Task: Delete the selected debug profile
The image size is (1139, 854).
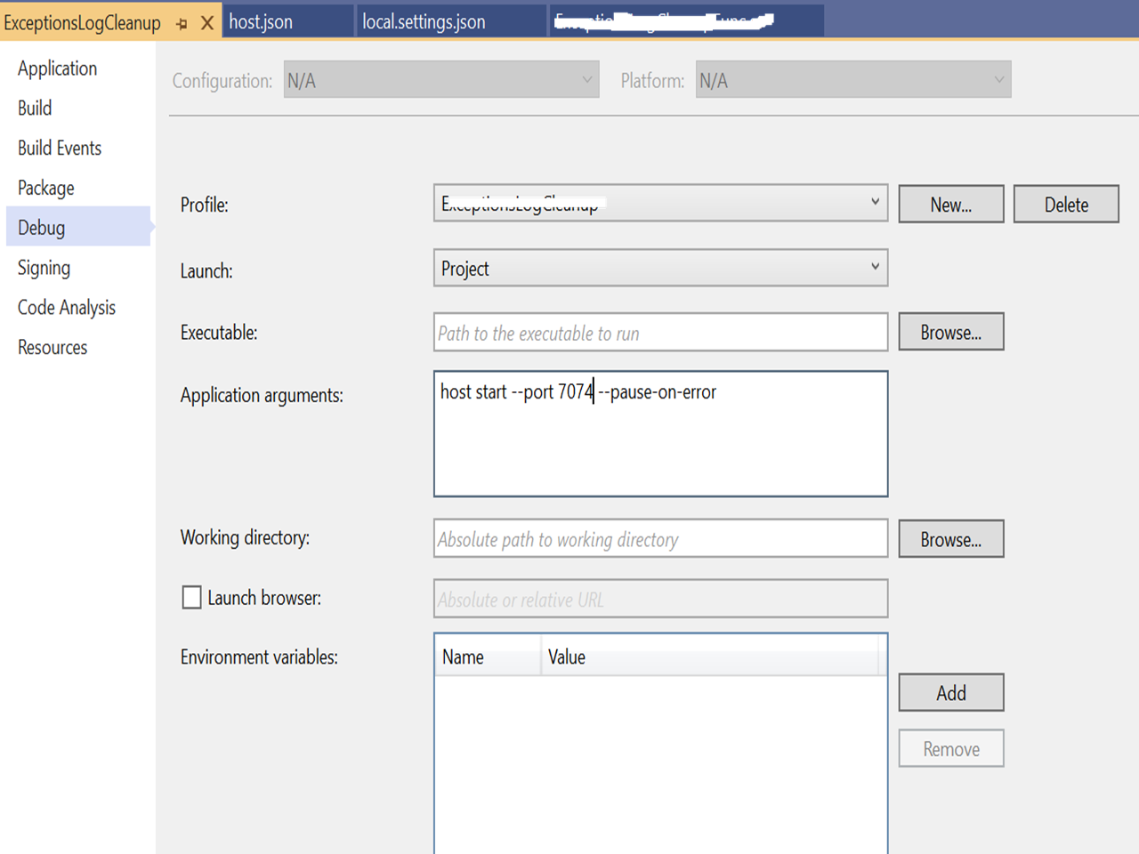Action: [x=1065, y=205]
